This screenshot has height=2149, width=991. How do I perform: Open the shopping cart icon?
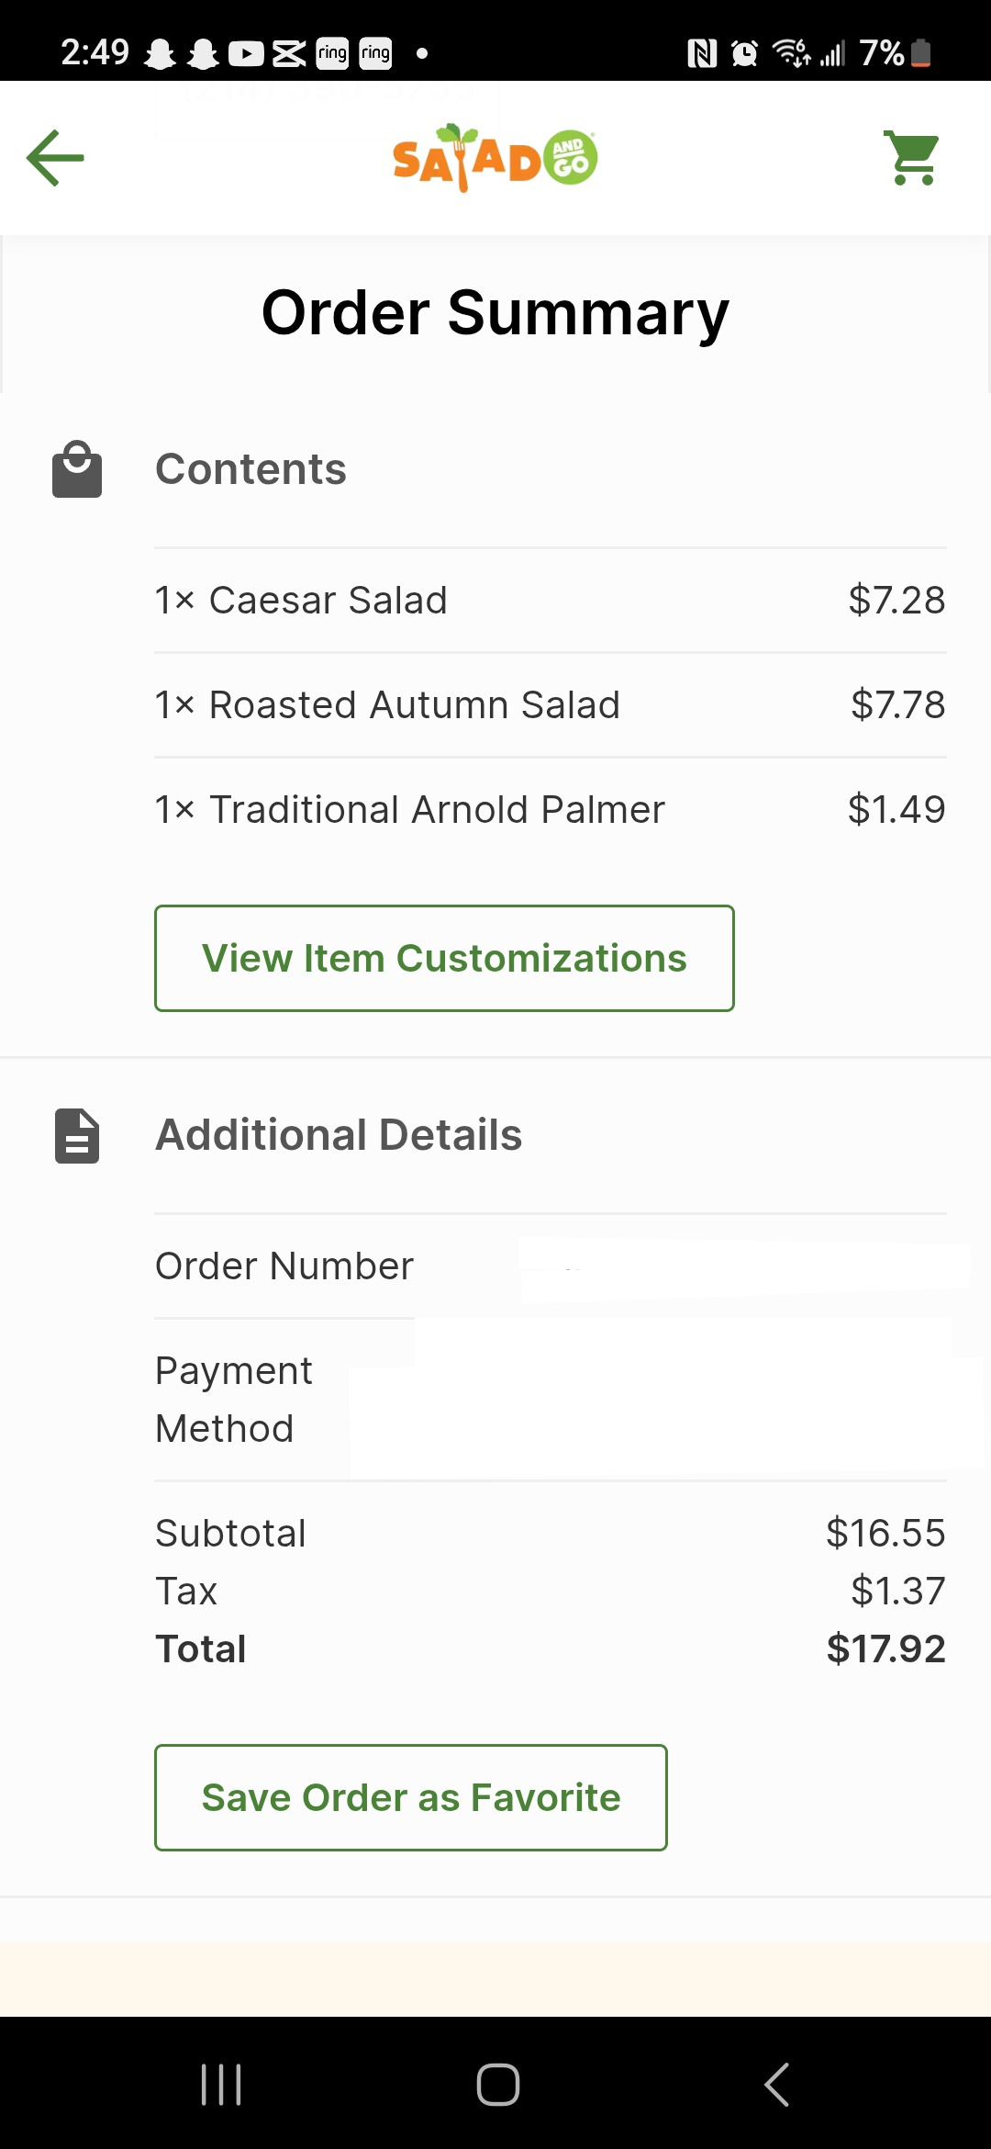(911, 158)
